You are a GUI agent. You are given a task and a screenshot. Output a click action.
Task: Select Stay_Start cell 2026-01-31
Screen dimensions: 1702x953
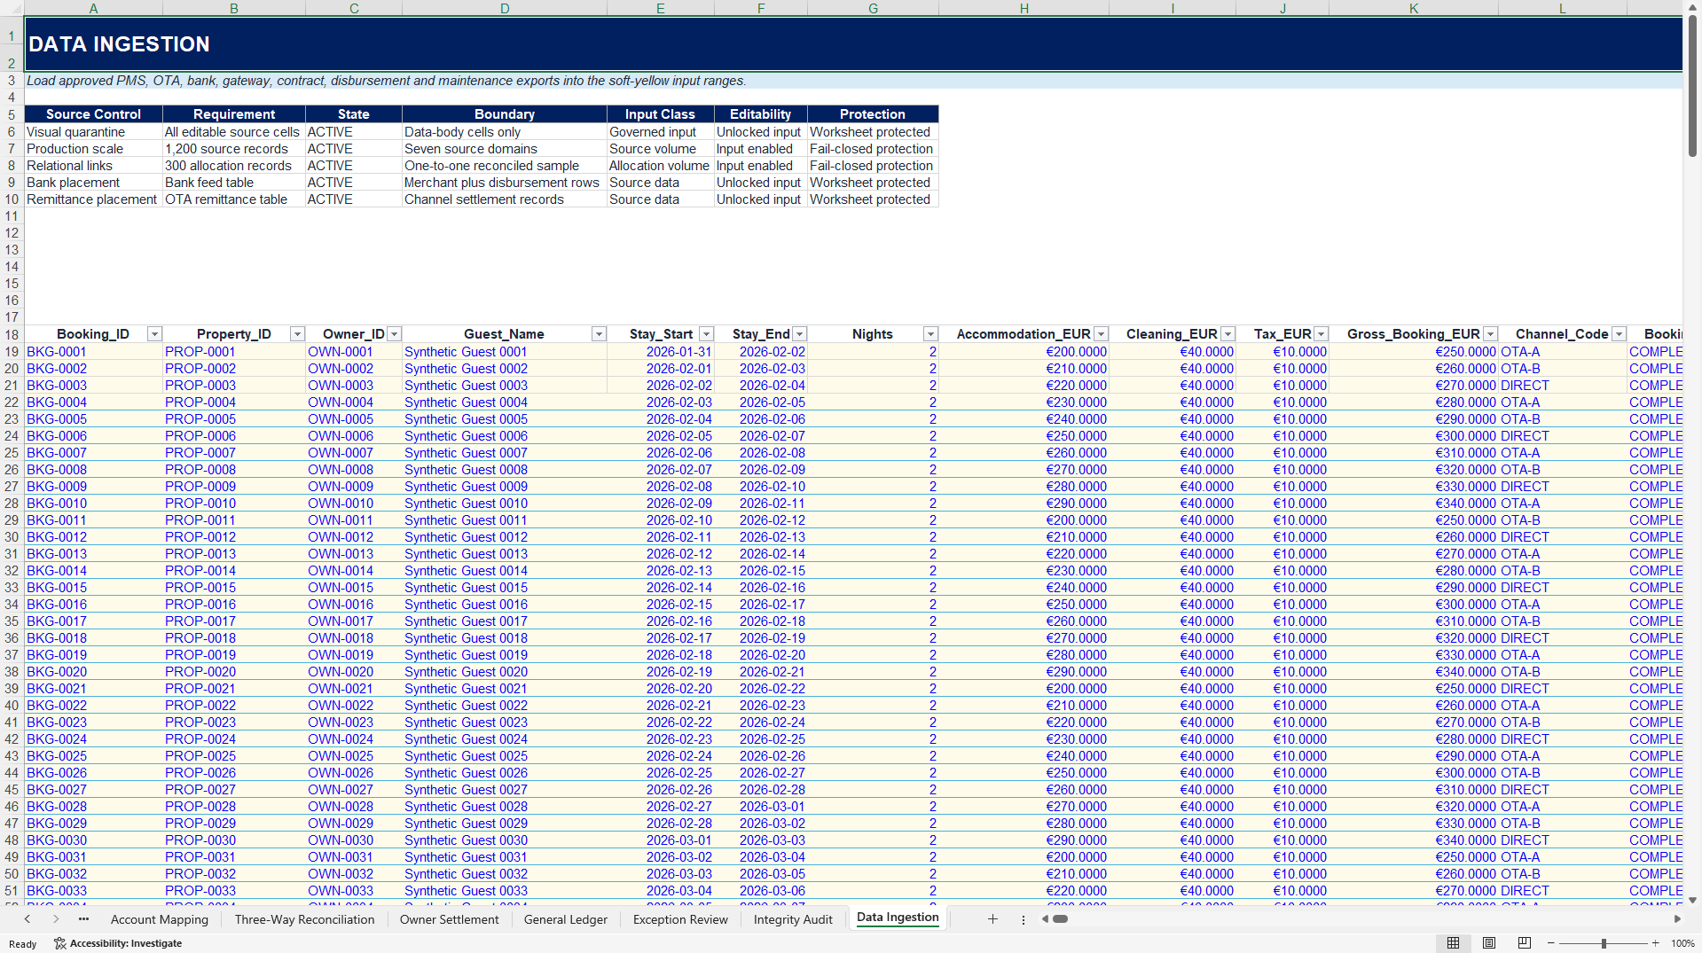tap(661, 352)
